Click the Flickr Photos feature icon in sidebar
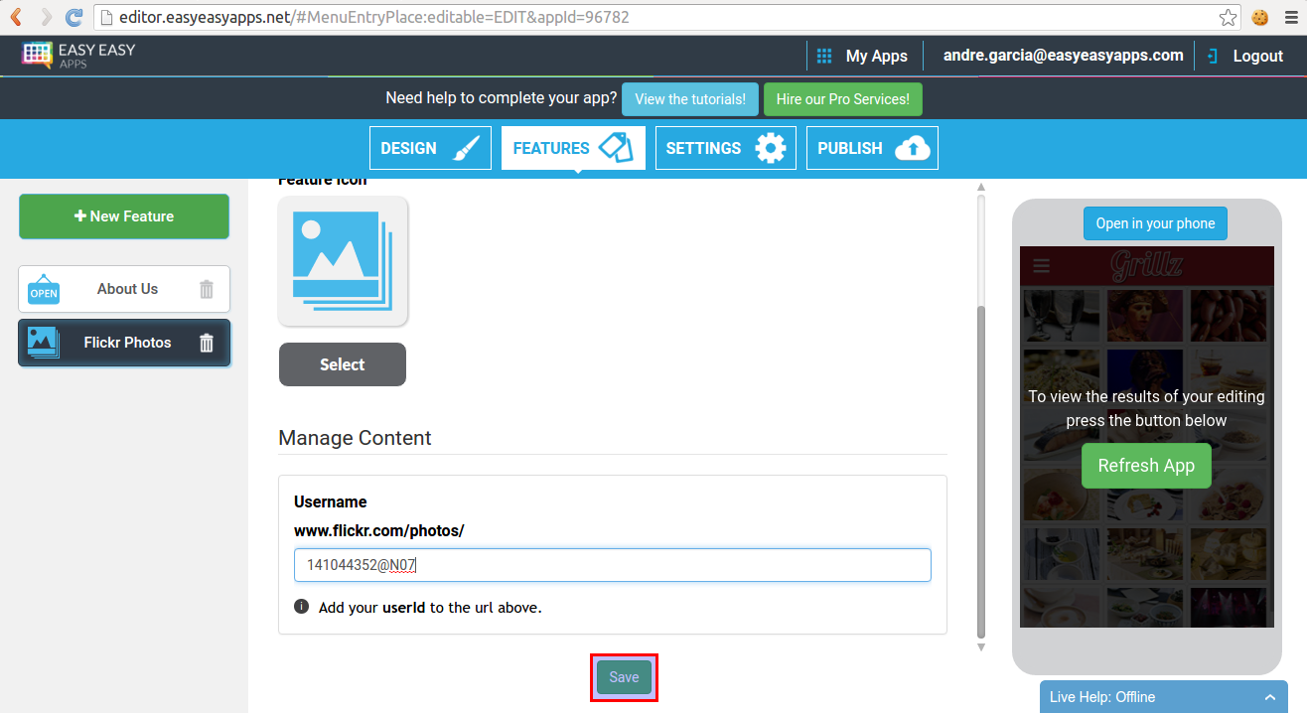 [43, 342]
